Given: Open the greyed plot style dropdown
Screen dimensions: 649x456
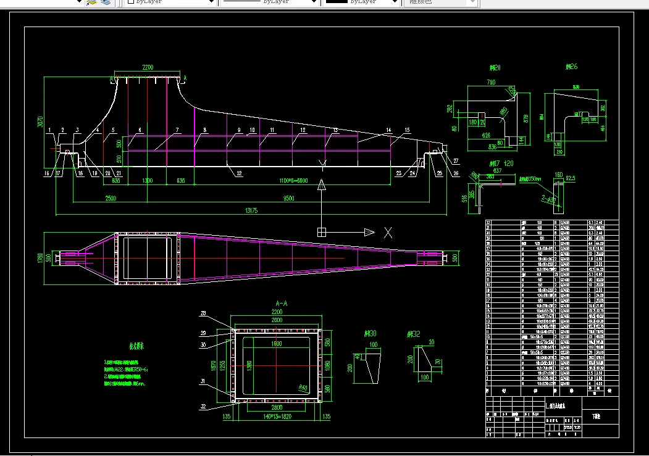Looking at the screenshot, I should pyautogui.click(x=472, y=2).
